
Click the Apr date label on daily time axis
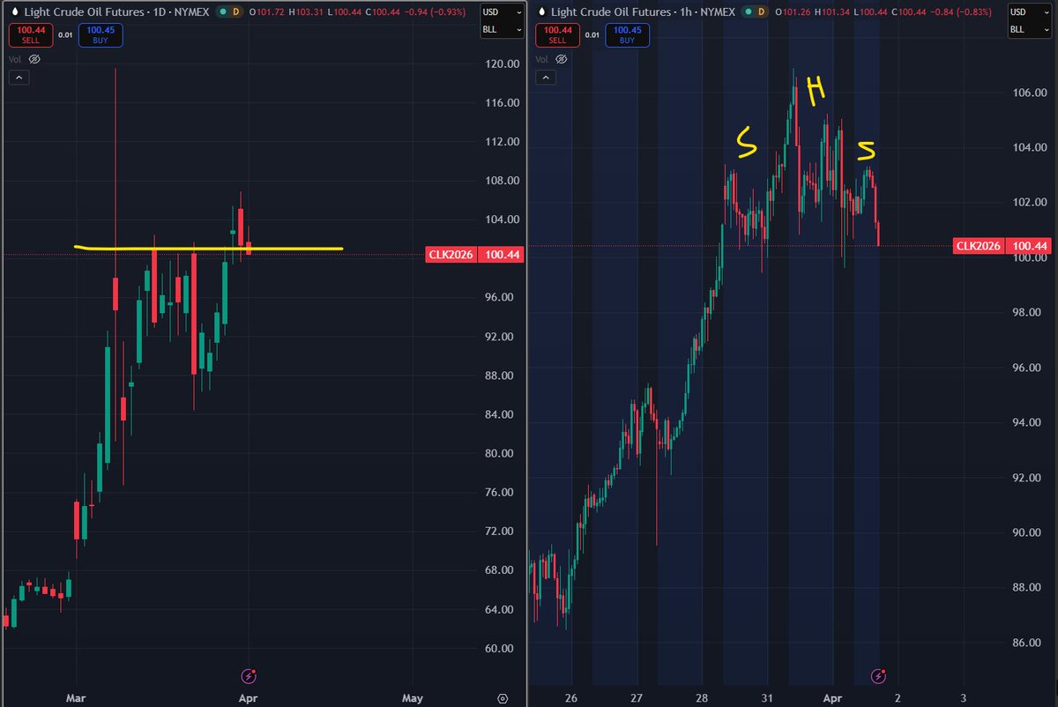(249, 696)
